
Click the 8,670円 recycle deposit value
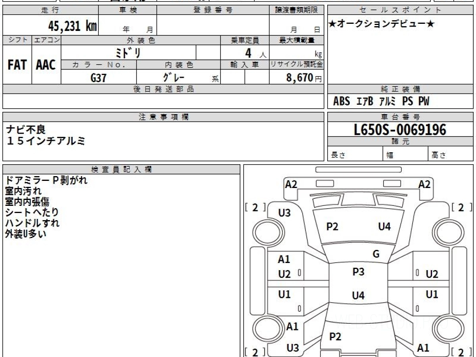304,78
